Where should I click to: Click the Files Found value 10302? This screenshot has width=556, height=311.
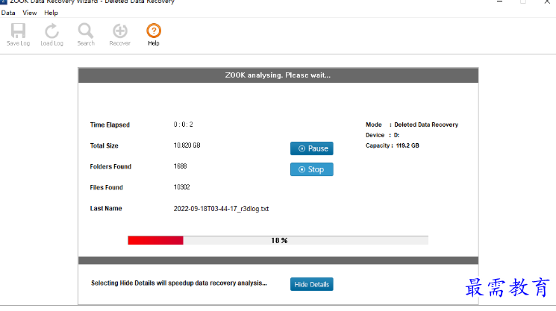click(x=181, y=187)
